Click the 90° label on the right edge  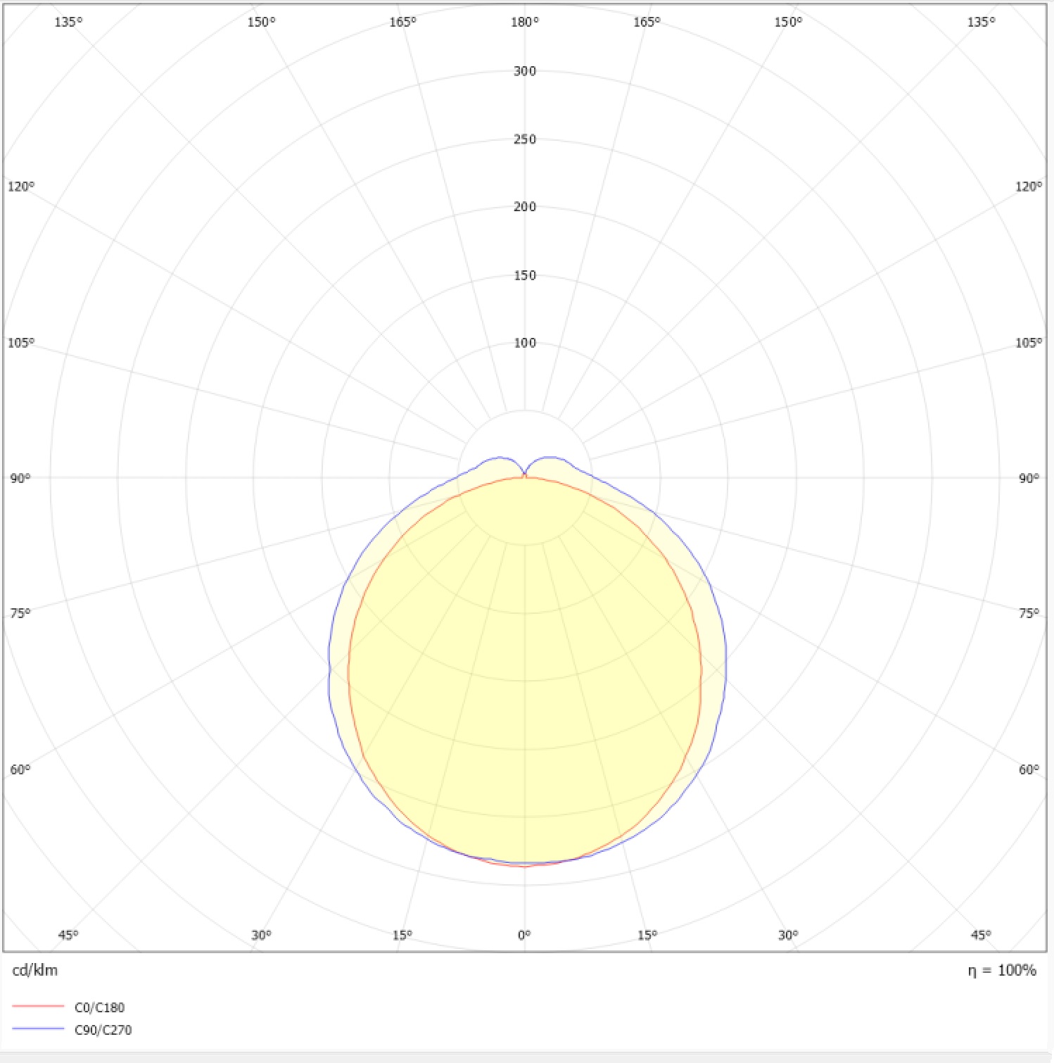1029,478
